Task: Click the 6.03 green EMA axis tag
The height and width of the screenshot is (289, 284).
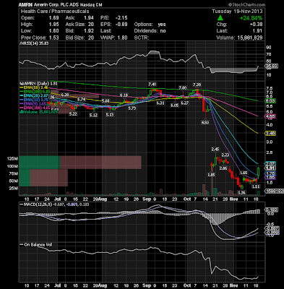Action: point(270,101)
